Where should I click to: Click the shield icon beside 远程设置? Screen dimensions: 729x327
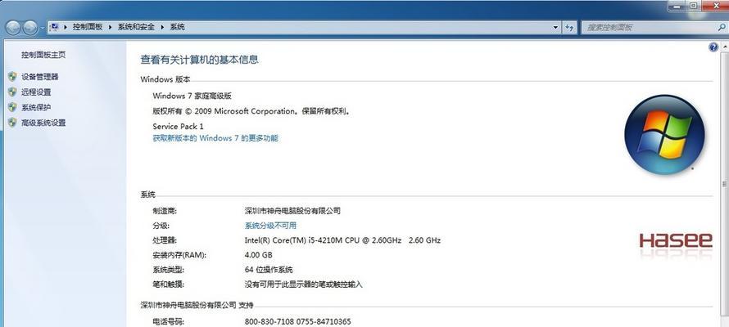[12, 92]
